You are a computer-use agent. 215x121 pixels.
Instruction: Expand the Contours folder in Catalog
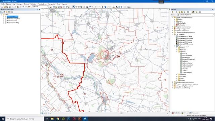coord(177,75)
